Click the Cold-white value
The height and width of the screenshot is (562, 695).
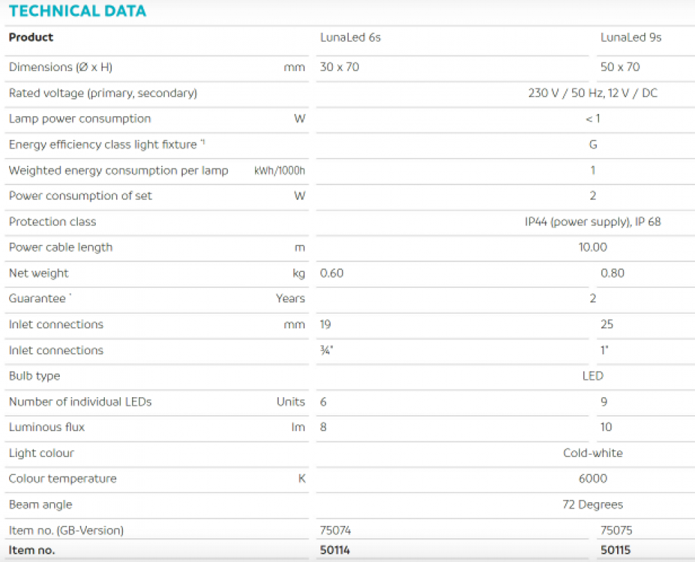click(593, 453)
